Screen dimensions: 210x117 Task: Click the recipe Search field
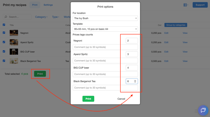click(17, 17)
